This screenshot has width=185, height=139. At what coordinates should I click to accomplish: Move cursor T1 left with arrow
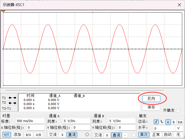pos(10,98)
